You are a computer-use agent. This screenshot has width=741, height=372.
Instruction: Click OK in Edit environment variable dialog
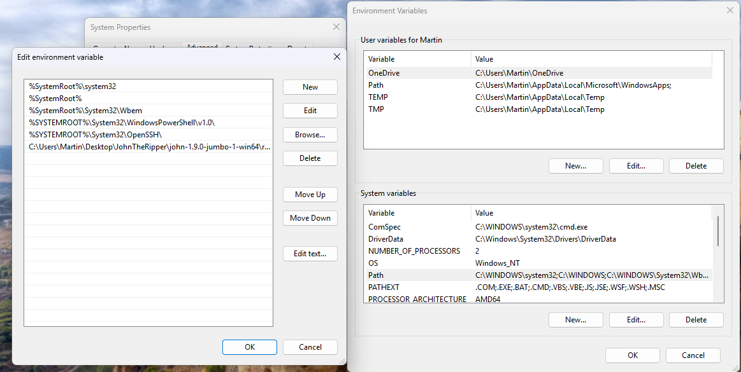click(x=250, y=347)
